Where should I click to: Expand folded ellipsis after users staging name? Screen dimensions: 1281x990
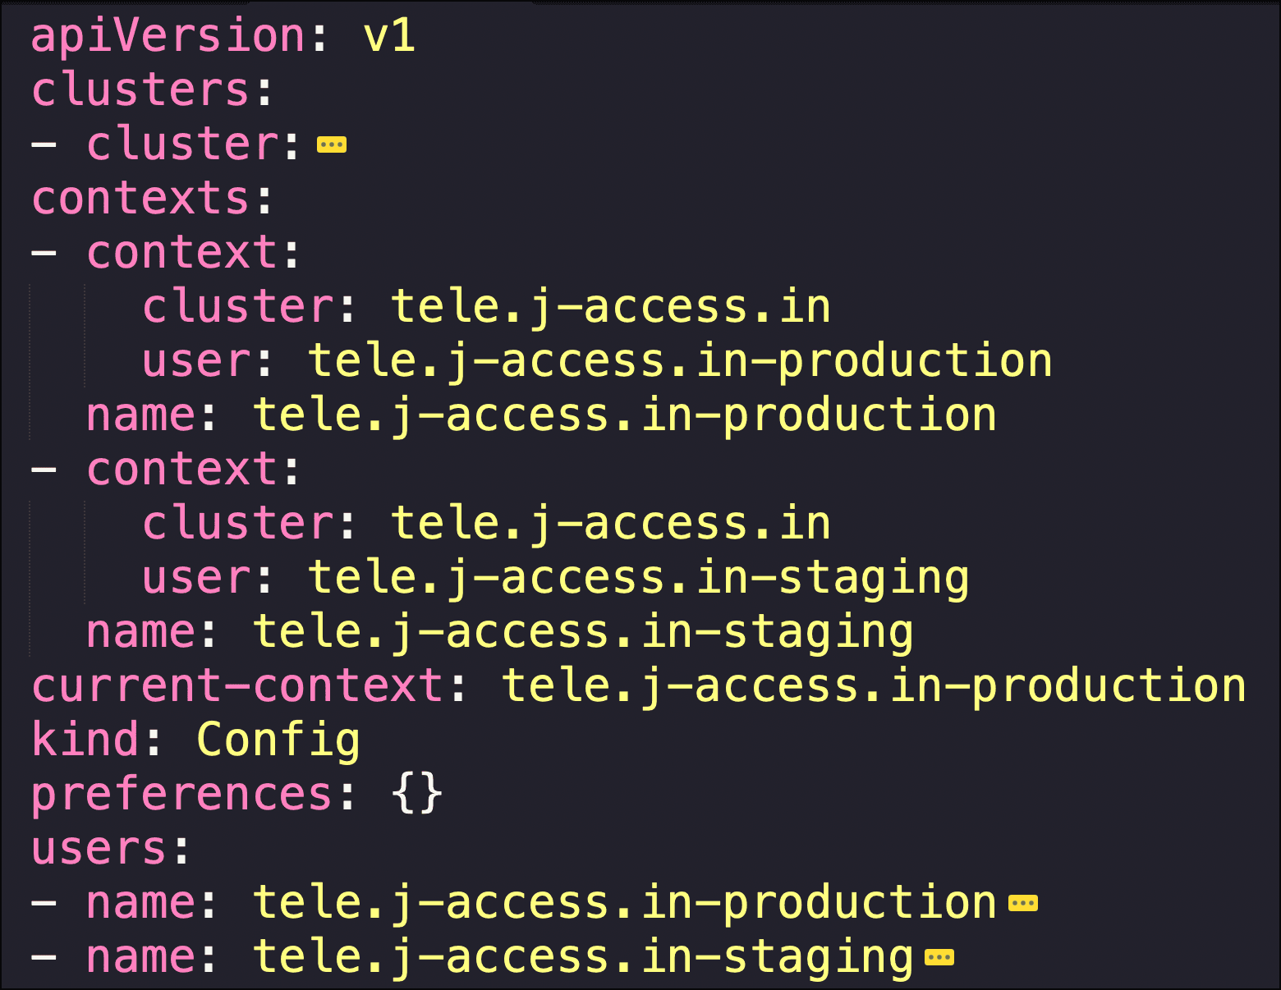click(x=939, y=957)
